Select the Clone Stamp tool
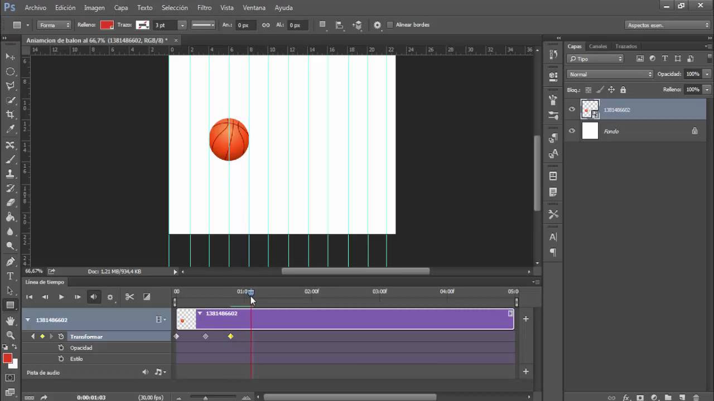The image size is (714, 401). (x=10, y=174)
